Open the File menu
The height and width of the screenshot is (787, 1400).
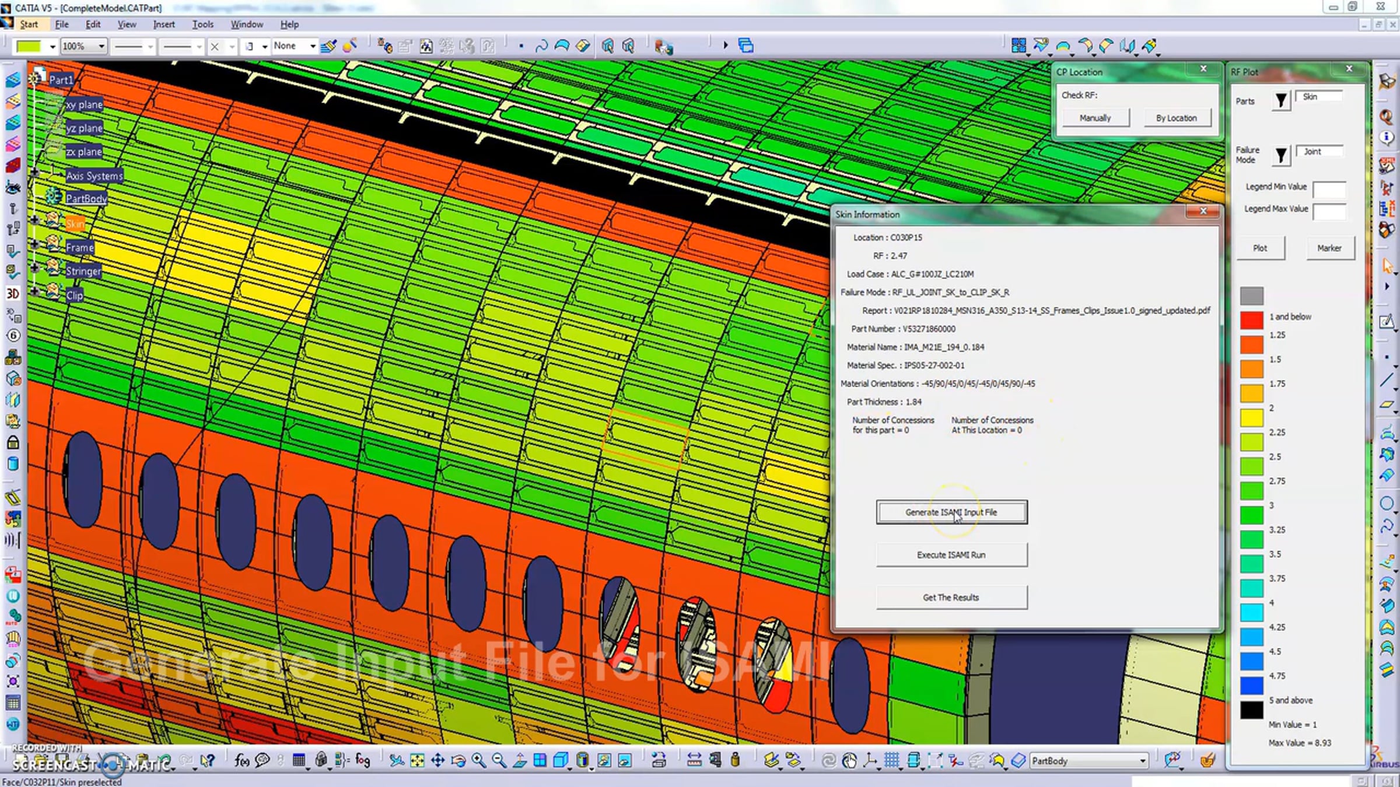62,24
